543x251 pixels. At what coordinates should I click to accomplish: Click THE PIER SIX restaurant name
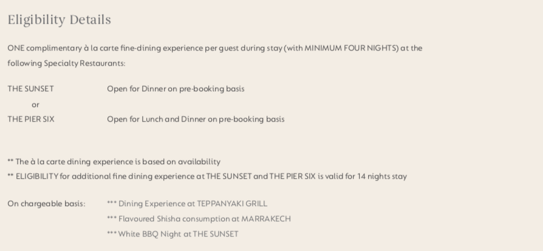[x=31, y=119]
